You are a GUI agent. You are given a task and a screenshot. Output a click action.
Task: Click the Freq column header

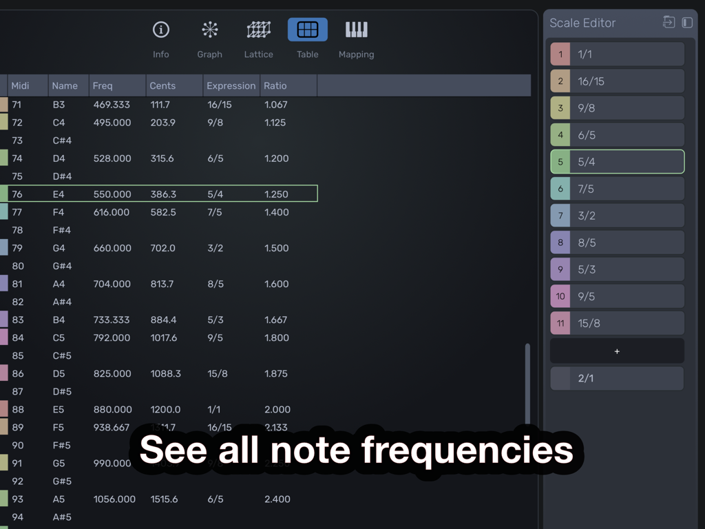point(103,85)
